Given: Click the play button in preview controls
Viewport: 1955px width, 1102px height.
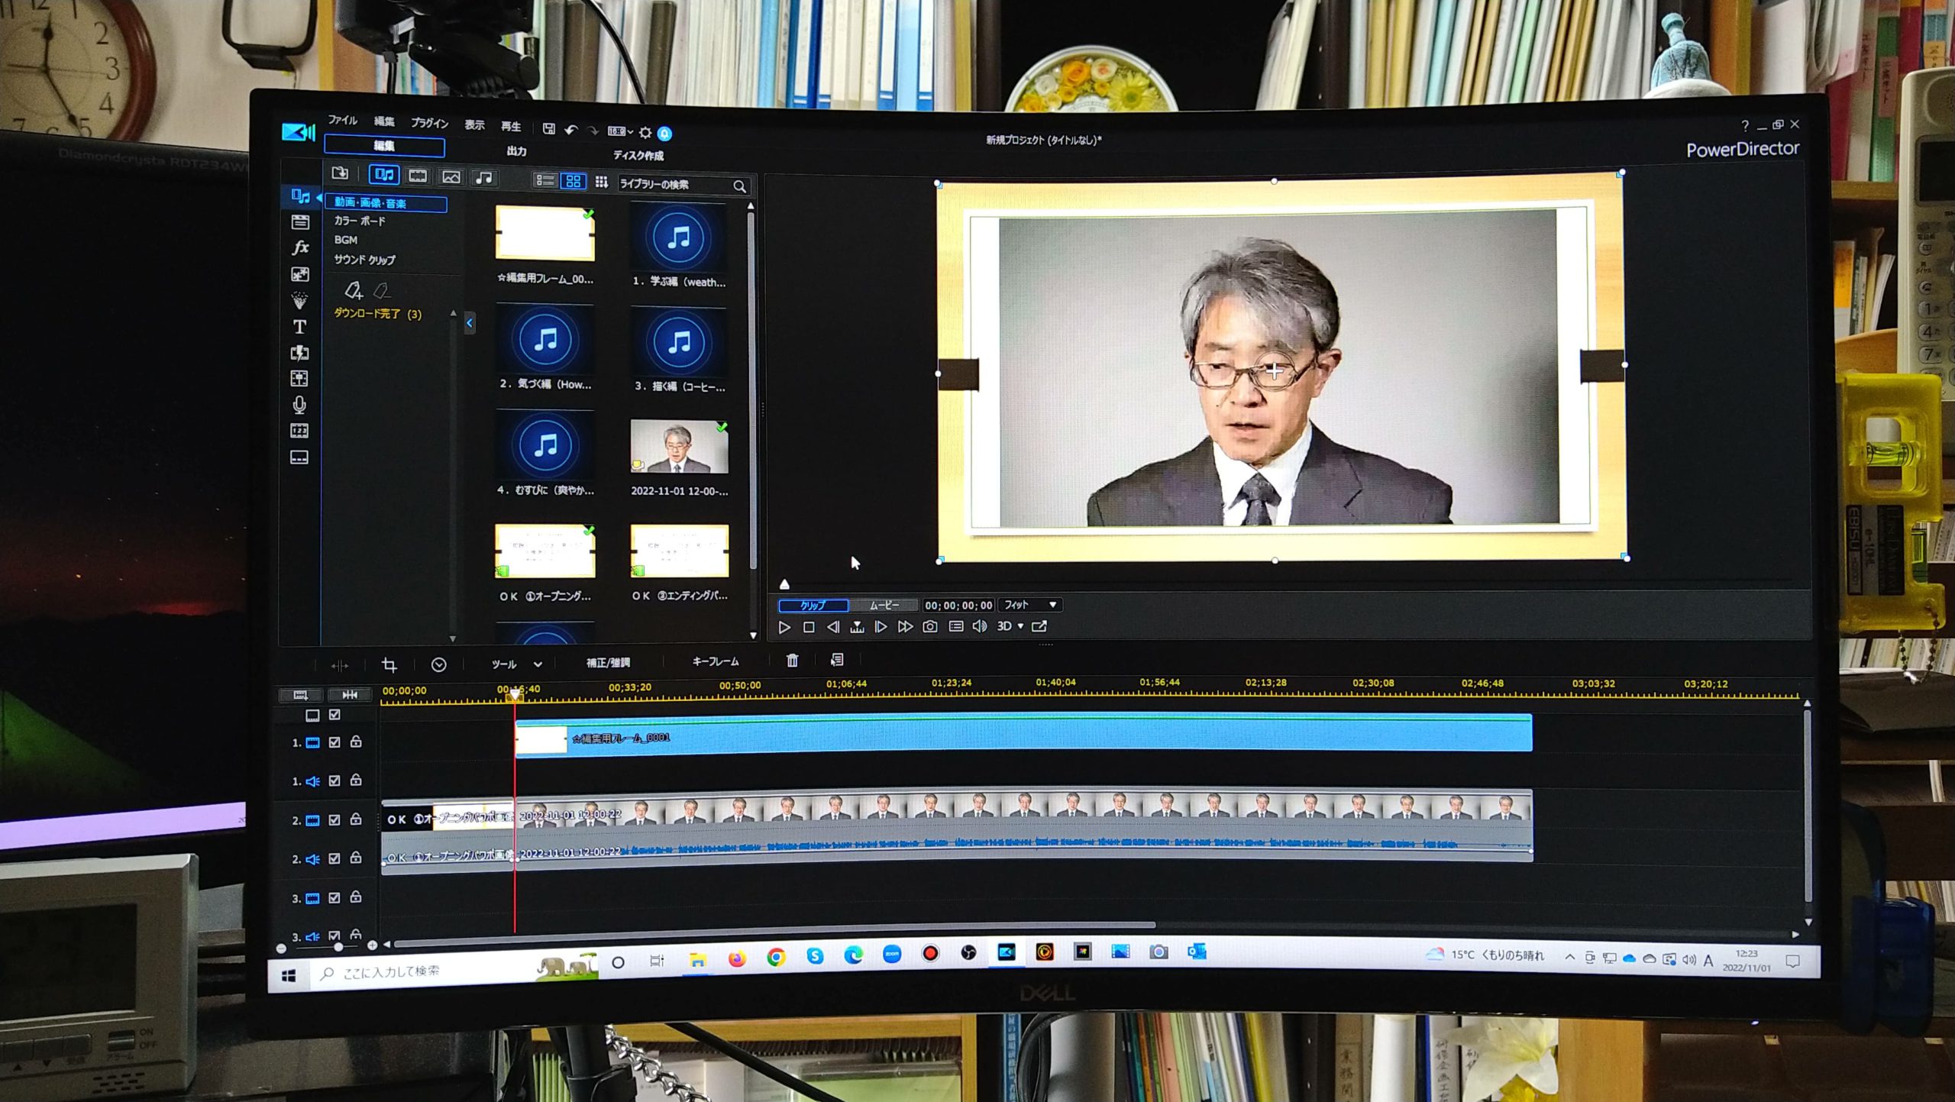Looking at the screenshot, I should tap(784, 627).
